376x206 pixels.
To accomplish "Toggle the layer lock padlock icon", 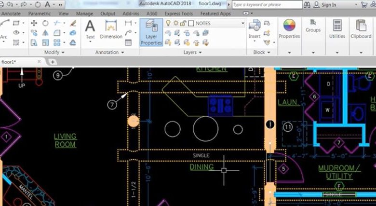I will pos(183,23).
